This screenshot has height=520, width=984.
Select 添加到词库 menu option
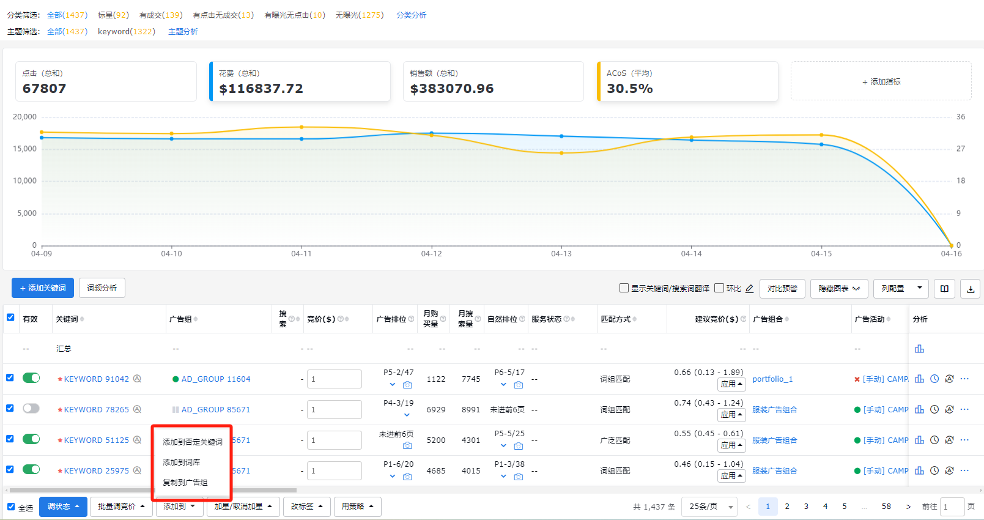(x=181, y=462)
